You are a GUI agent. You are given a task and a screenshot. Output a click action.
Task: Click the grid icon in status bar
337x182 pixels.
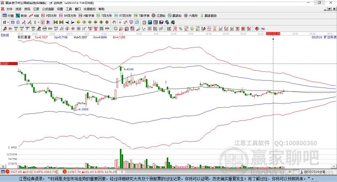click(3, 172)
